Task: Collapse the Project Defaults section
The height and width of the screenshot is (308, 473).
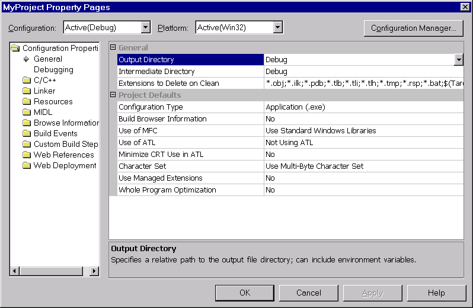Action: coord(113,95)
